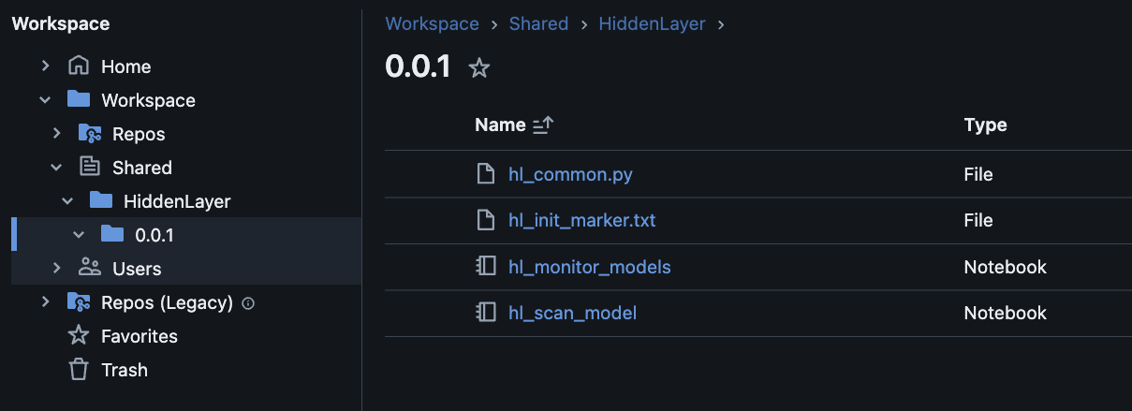The width and height of the screenshot is (1132, 411).
Task: Click the File type cell of hl_init_marker.txt
Action: pos(978,220)
